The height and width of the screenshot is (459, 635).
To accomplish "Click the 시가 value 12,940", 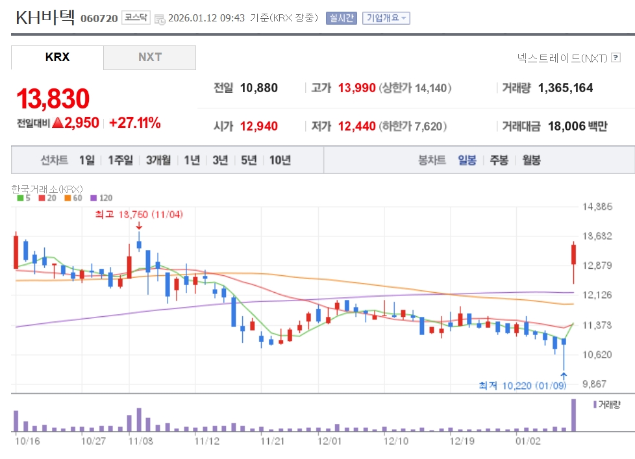I will coord(259,127).
